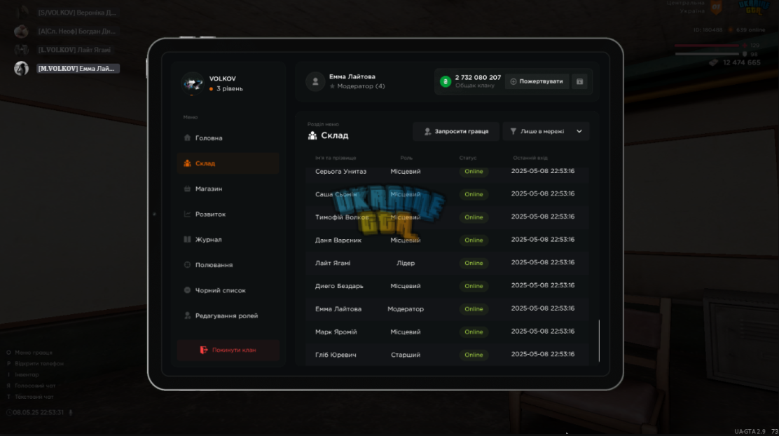Click the Старший role cell
This screenshot has height=436, width=779.
click(x=406, y=355)
